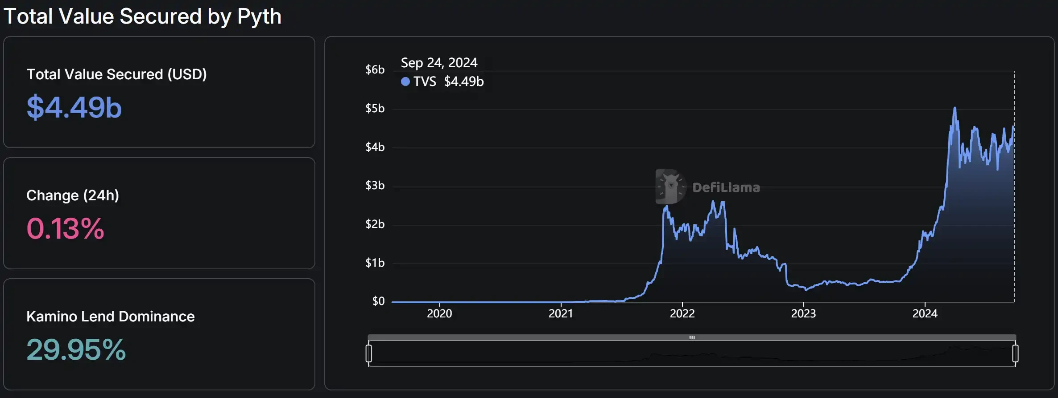This screenshot has height=398, width=1058.
Task: Click the blue TVS legend dot
Action: tap(405, 81)
